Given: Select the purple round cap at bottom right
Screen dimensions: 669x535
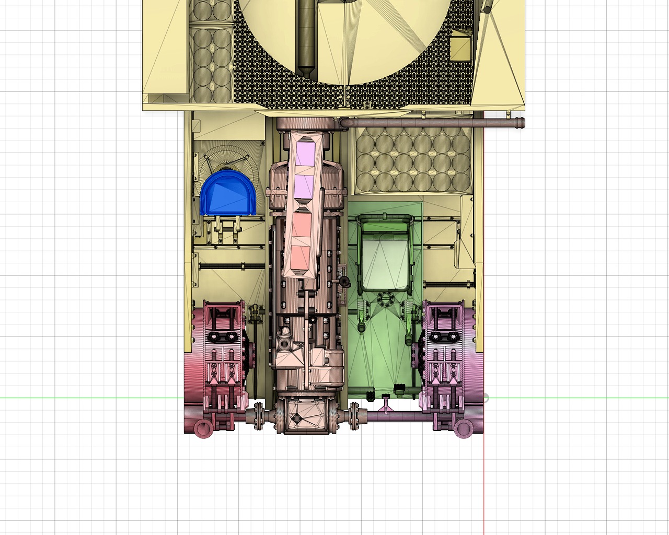Looking at the screenshot, I should click(463, 428).
